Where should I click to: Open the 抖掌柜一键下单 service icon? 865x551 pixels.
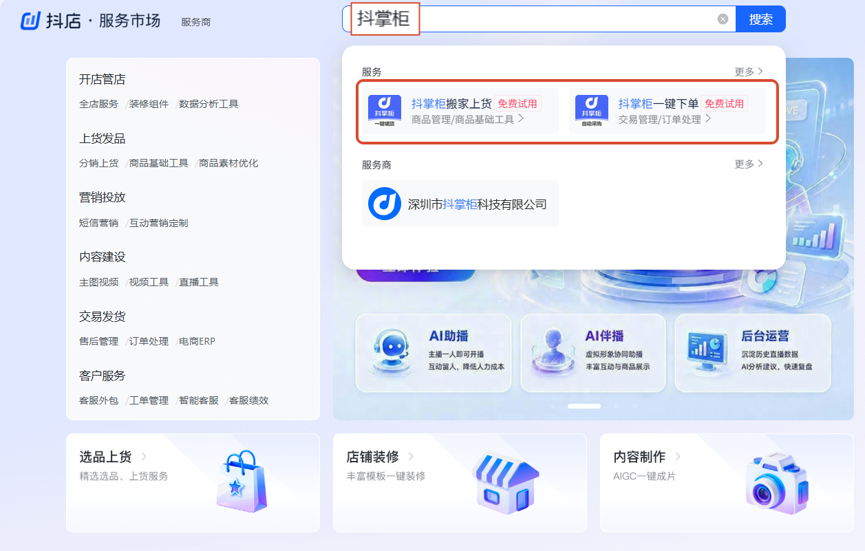(592, 111)
